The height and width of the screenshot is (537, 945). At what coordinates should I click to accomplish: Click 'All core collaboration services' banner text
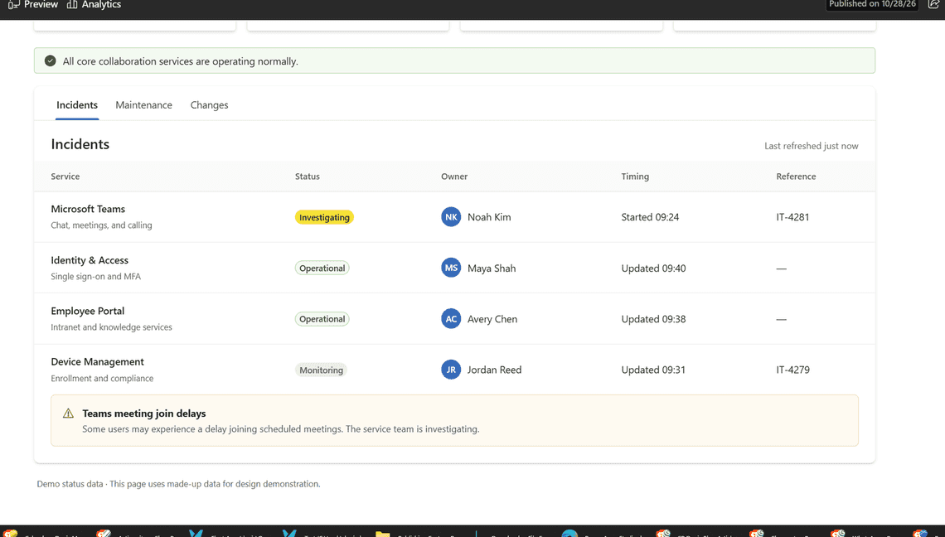[180, 61]
